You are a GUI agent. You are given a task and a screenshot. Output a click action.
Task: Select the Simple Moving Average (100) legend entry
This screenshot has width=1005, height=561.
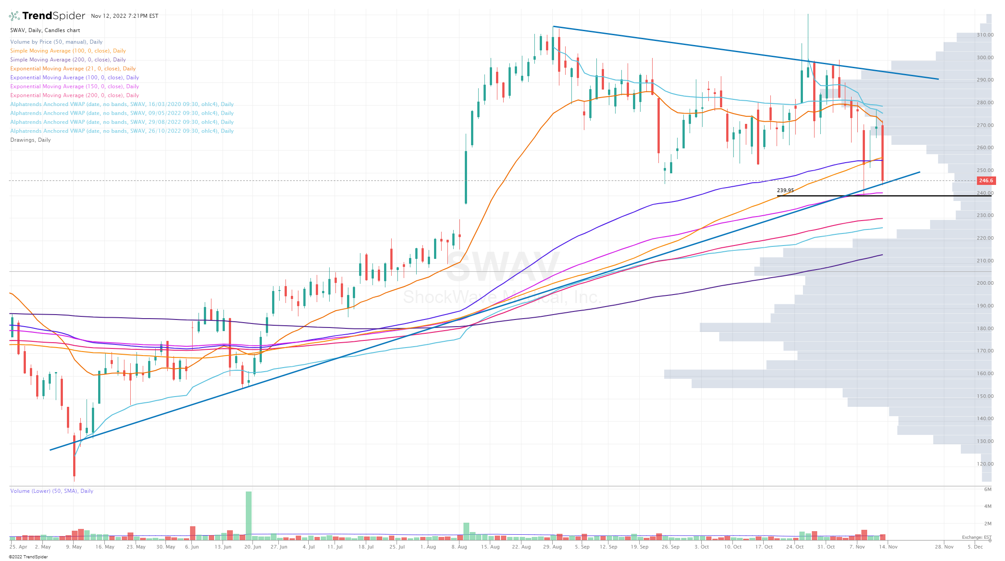click(x=68, y=51)
